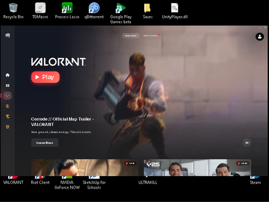Select the League of Legends sidebar icon
Screen dimensions: 269x202
[8, 106]
